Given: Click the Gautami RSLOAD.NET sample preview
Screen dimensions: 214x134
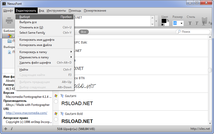Looking at the screenshot, I should click(77, 103).
